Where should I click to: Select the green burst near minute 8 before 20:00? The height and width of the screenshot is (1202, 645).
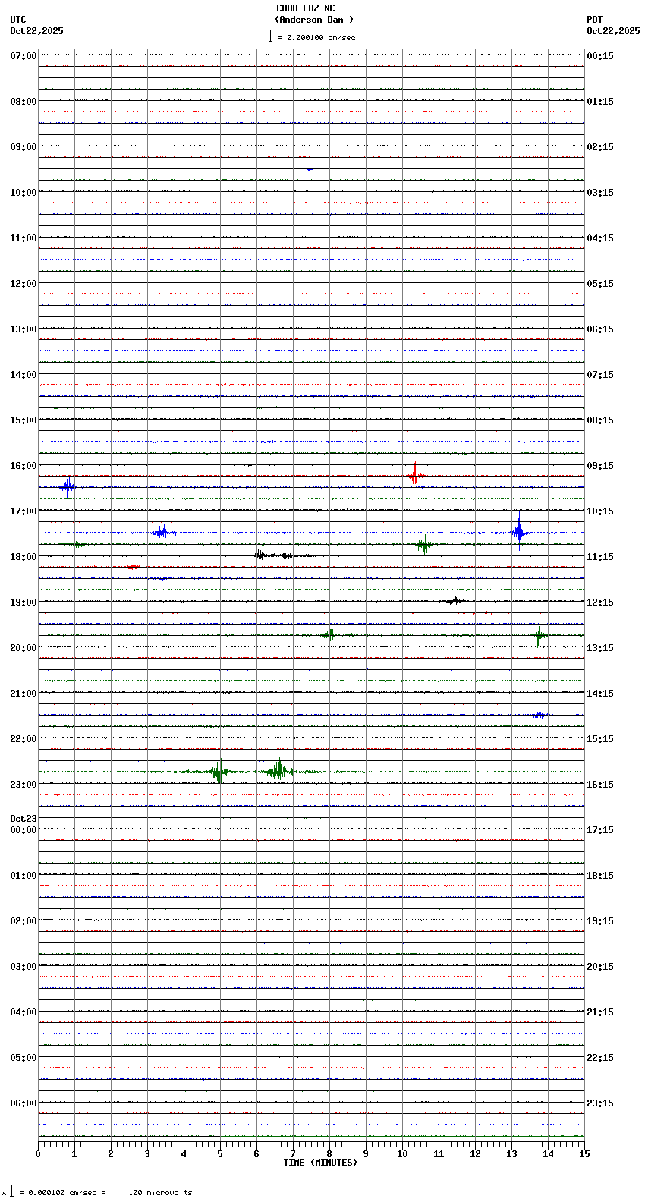[x=329, y=634]
